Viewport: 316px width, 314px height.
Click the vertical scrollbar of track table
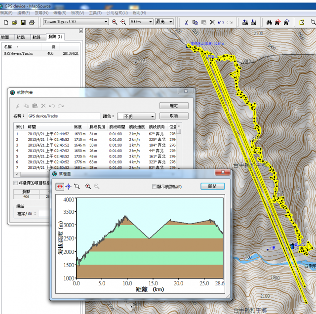179,147
